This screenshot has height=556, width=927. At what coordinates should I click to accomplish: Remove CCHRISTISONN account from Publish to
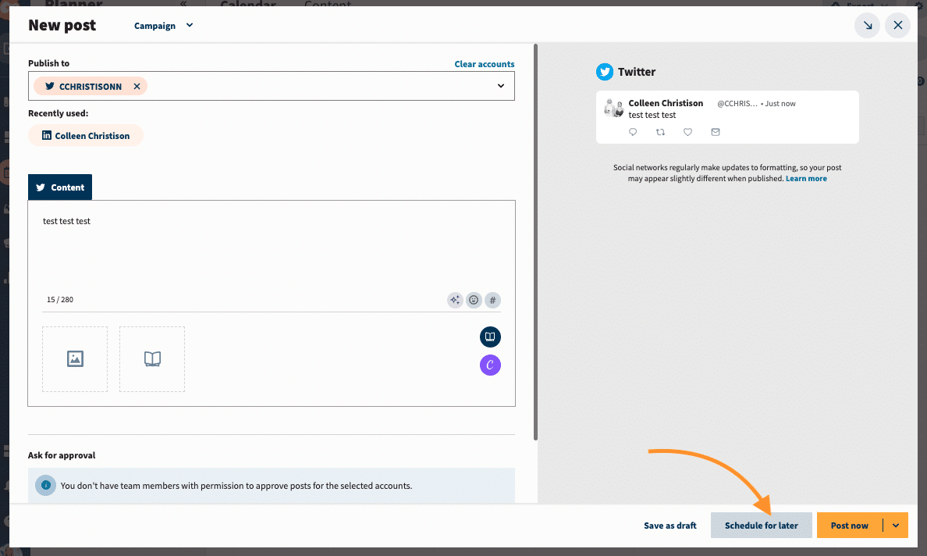point(137,87)
